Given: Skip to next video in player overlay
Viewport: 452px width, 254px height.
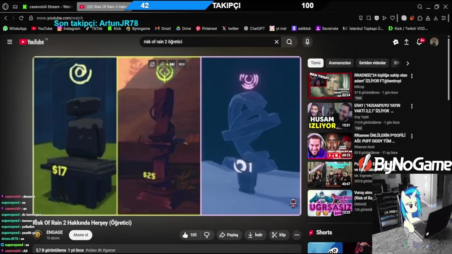Looking at the screenshot, I should tap(172, 64).
